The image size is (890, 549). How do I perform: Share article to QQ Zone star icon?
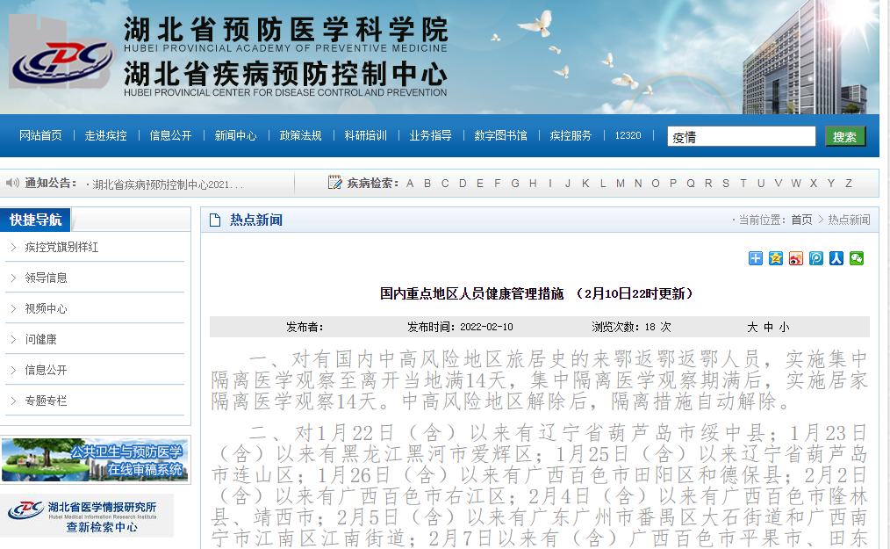775,258
